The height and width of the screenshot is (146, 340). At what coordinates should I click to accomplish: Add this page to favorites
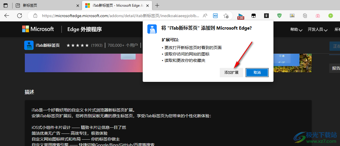coord(226,15)
